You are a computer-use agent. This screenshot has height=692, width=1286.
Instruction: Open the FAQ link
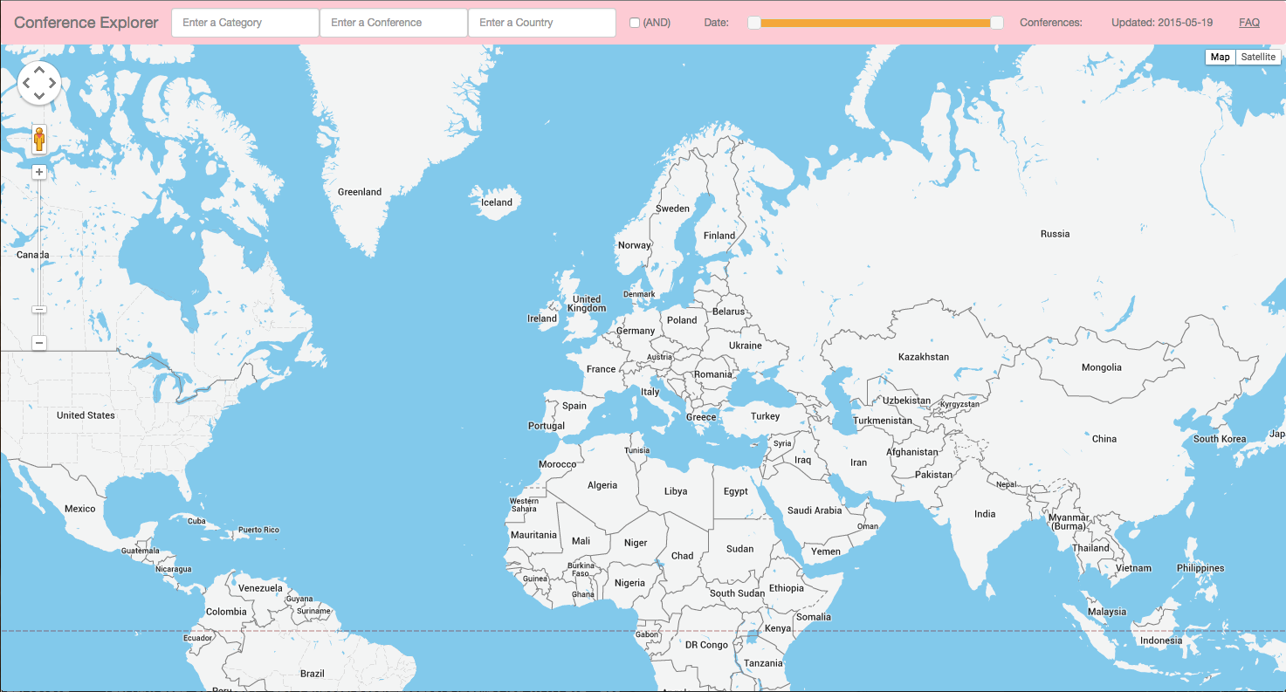point(1248,23)
